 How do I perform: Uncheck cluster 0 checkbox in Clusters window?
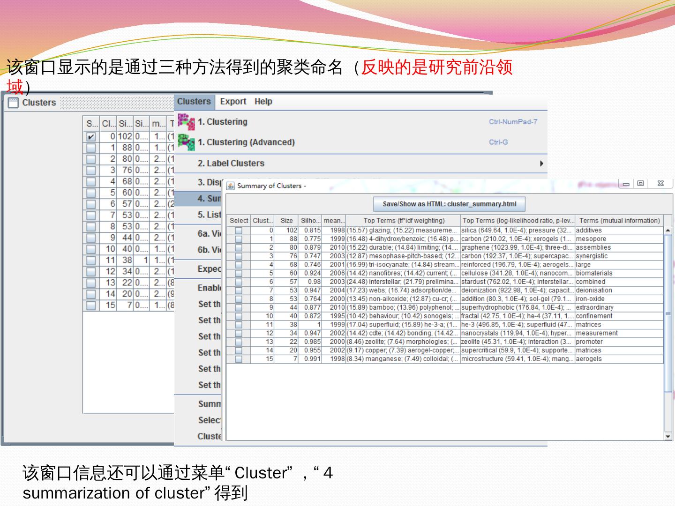[x=91, y=137]
